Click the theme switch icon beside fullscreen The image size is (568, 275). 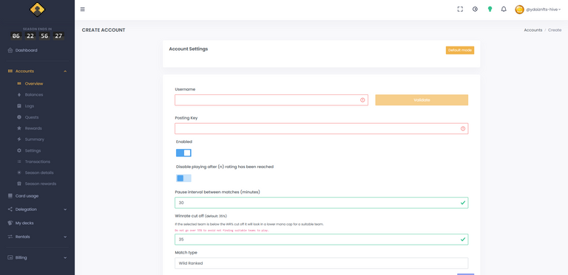(x=475, y=10)
